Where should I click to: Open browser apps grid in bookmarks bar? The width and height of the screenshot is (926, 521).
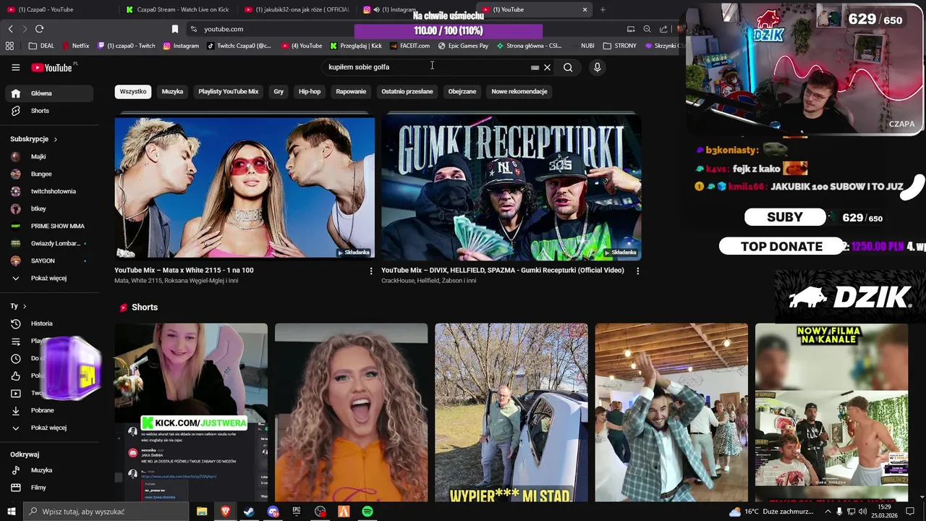9,46
